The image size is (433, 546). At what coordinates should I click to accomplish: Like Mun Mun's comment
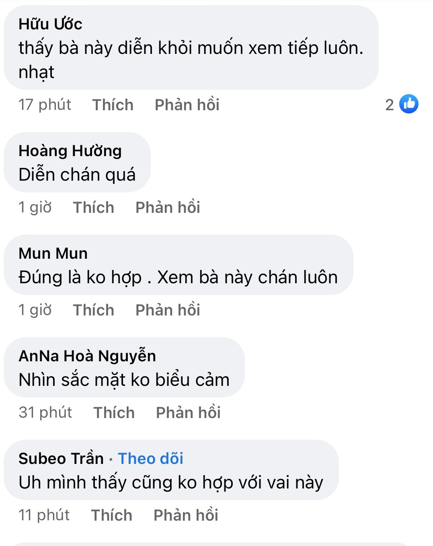point(93,310)
